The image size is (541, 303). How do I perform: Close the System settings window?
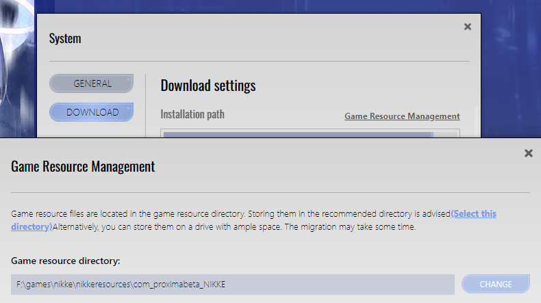[x=468, y=27]
